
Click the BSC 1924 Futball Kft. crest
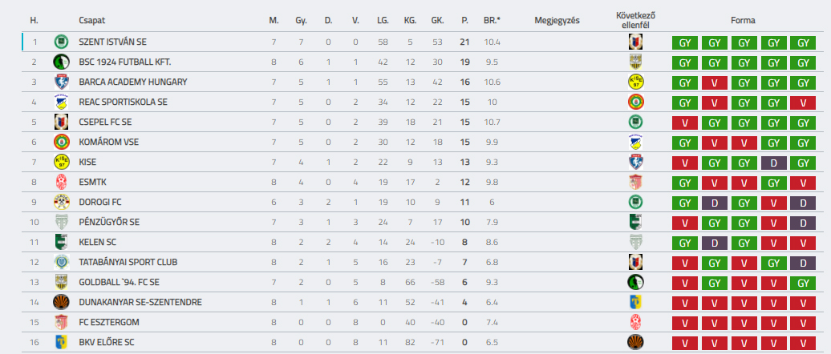point(61,62)
